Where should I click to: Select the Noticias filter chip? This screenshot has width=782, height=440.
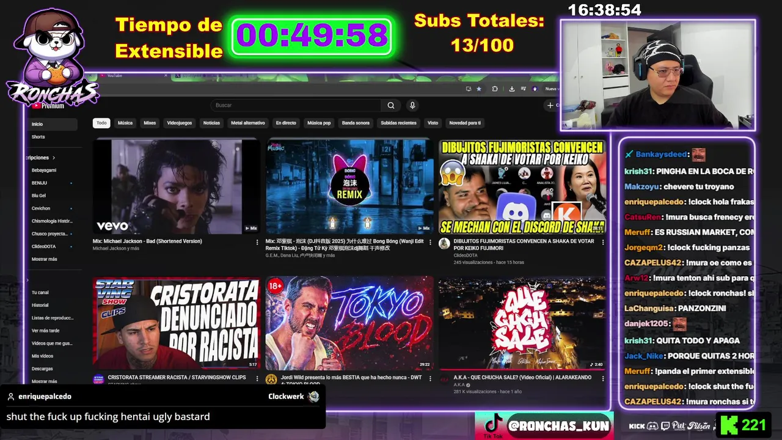pyautogui.click(x=211, y=123)
